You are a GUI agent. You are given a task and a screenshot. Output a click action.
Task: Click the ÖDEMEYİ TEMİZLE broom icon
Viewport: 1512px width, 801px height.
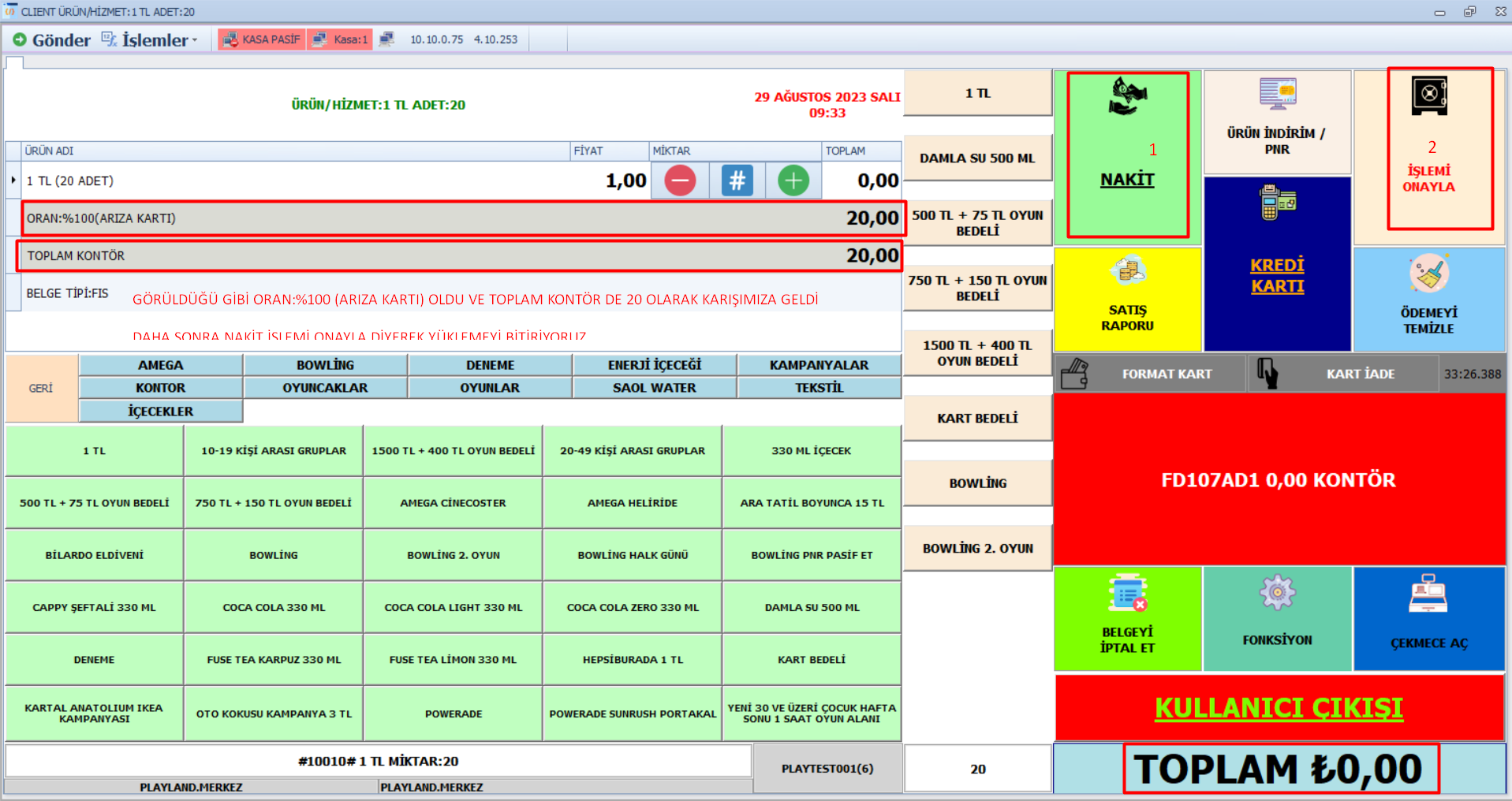coord(1428,274)
